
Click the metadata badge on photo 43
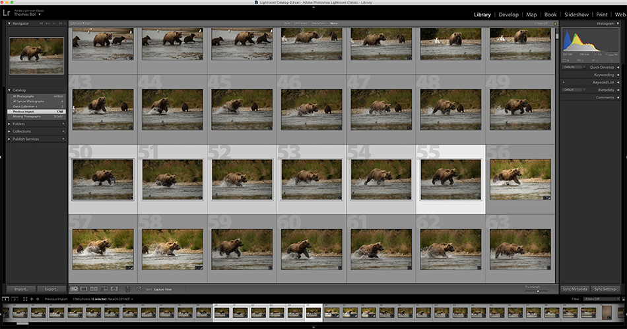(x=131, y=128)
